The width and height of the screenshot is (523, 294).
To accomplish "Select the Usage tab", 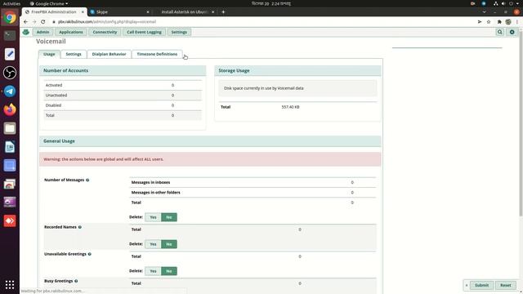I will point(49,54).
